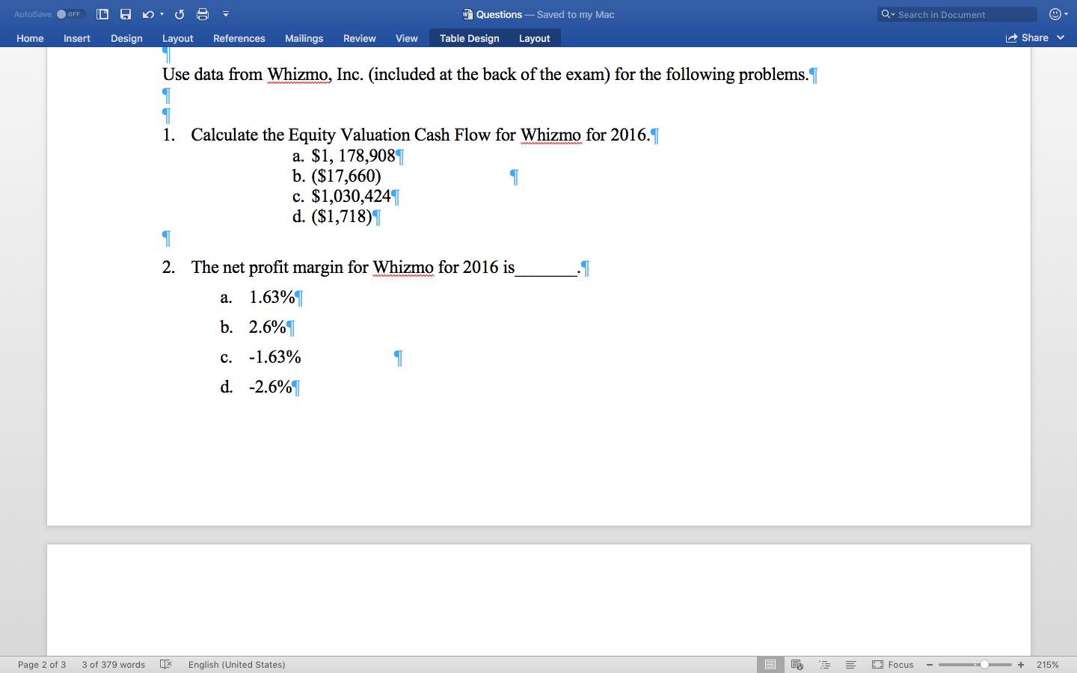Viewport: 1077px width, 673px height.
Task: Switch to Print Layout view
Action: click(x=770, y=664)
